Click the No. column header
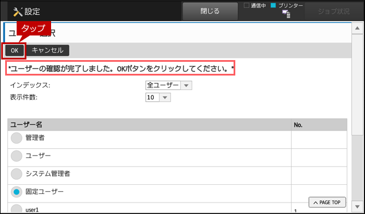 pos(319,125)
